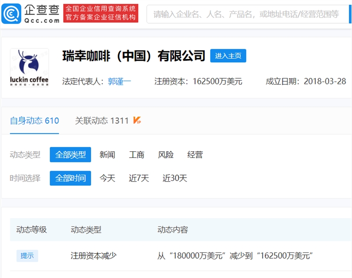Click the red official credit agency banner
This screenshot has width=352, height=278.
point(101,13)
